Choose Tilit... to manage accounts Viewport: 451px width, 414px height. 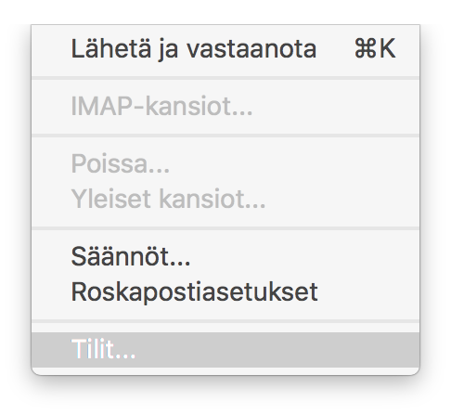click(225, 350)
